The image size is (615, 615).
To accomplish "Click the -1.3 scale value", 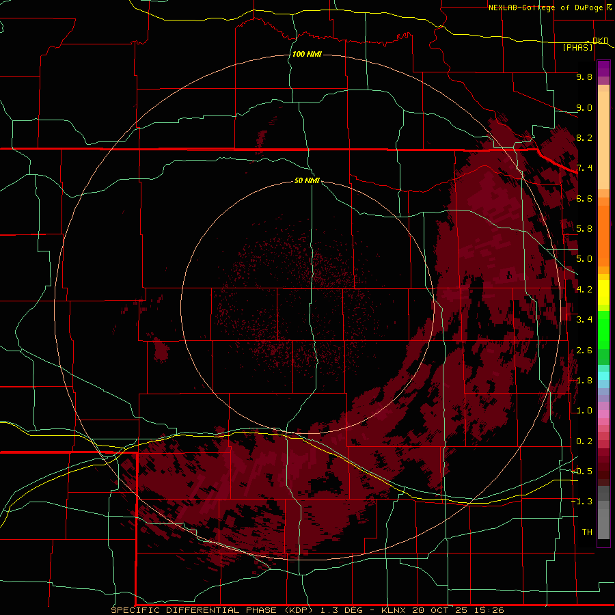I will click(x=582, y=502).
